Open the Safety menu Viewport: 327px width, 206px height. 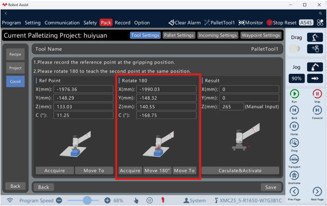coord(90,22)
